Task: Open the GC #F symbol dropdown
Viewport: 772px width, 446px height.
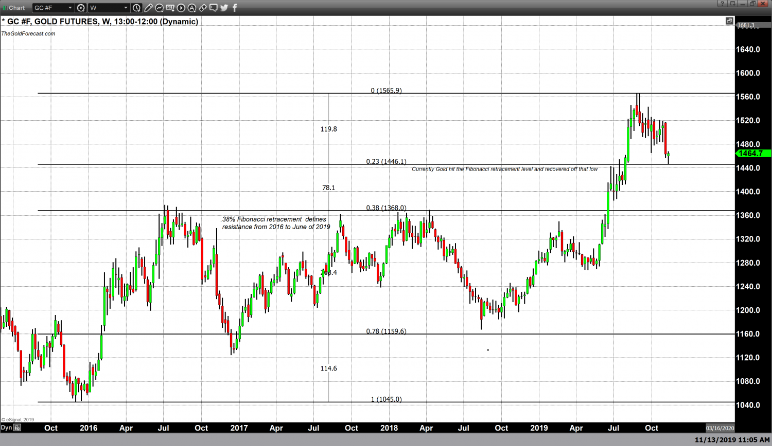Action: click(x=70, y=8)
